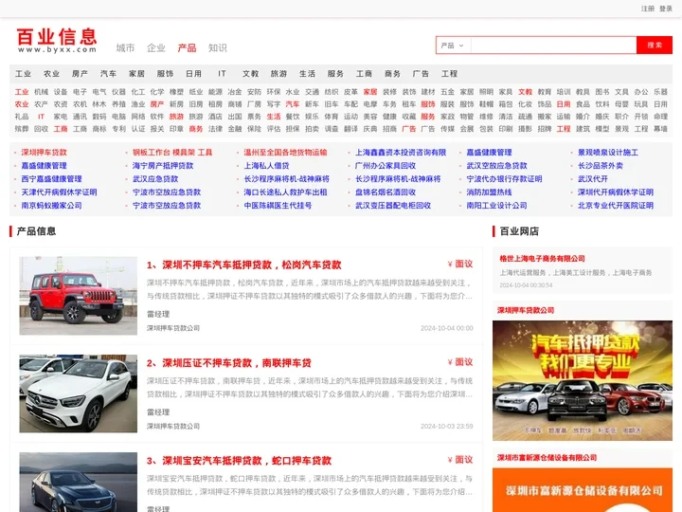
Task: Click the 酒店 subcategory link
Action: click(215, 117)
